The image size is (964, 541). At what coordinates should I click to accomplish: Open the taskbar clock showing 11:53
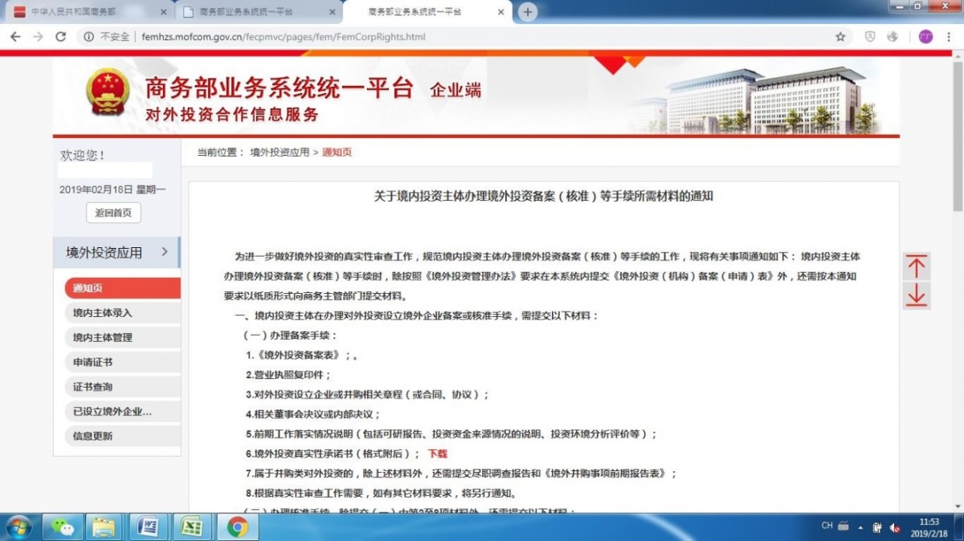click(x=929, y=527)
